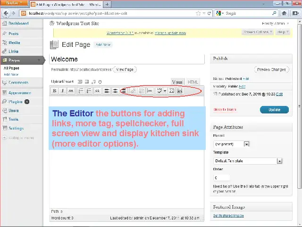Insert an ordered numbered list

89,91
